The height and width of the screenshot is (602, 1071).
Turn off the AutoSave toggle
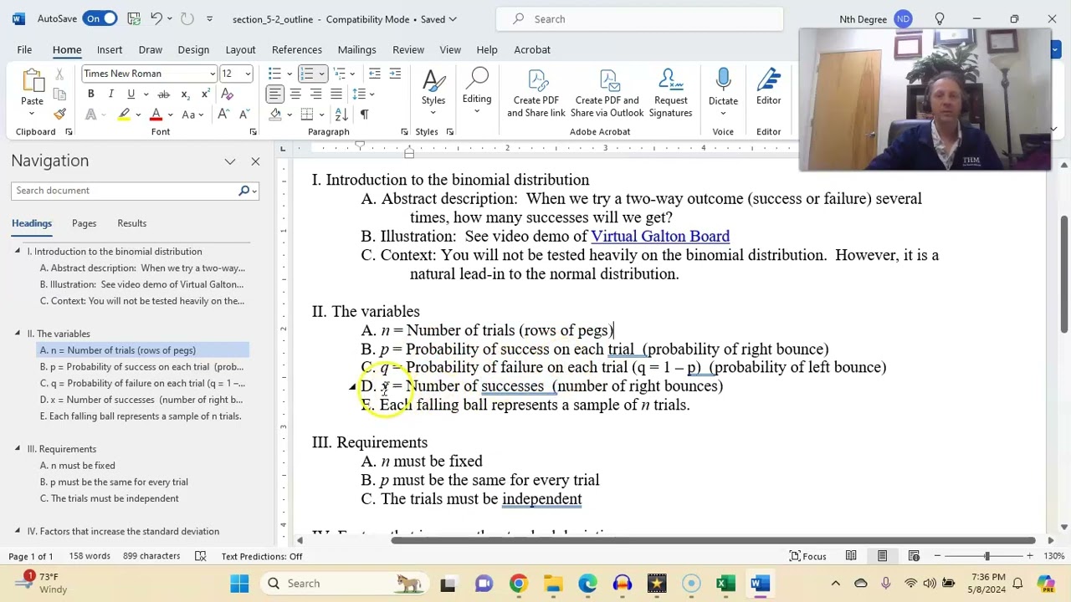pyautogui.click(x=100, y=18)
